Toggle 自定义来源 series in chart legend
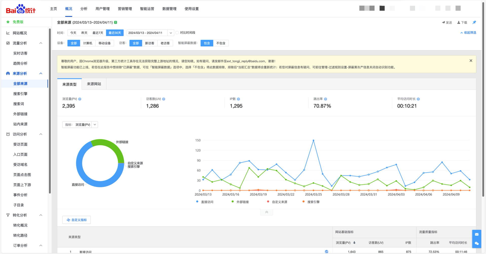 [277, 202]
